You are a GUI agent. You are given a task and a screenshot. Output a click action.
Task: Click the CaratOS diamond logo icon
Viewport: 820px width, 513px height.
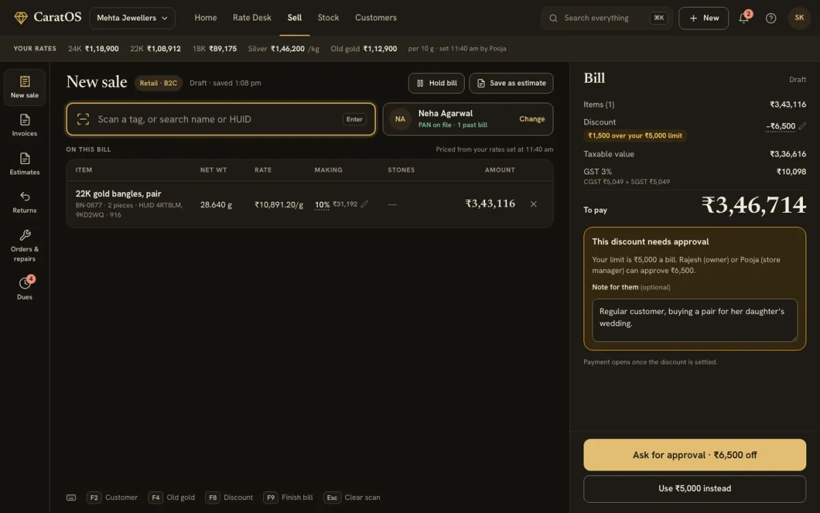point(21,18)
